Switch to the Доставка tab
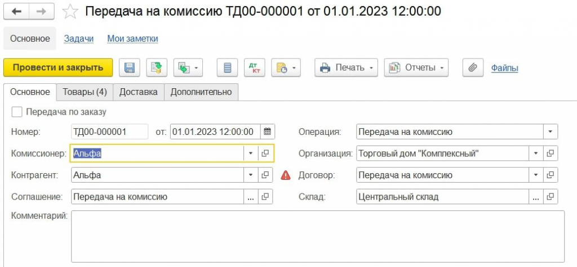This screenshot has height=267, width=577. click(139, 92)
